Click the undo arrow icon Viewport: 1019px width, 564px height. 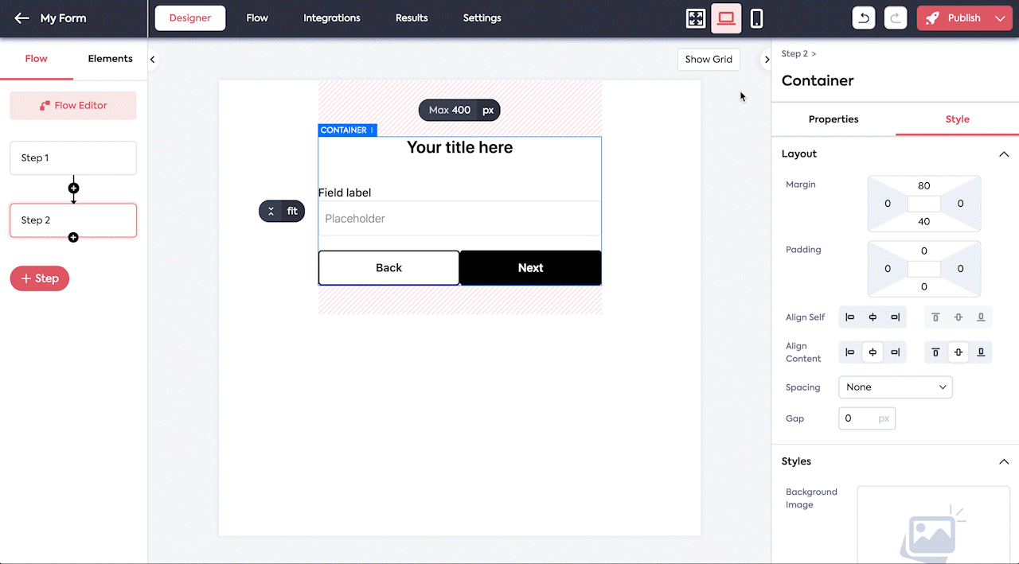(864, 18)
